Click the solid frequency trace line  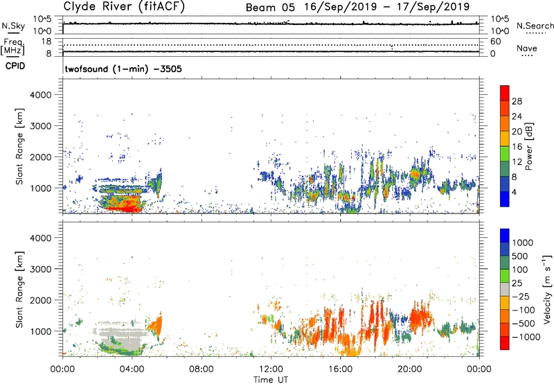click(271, 51)
